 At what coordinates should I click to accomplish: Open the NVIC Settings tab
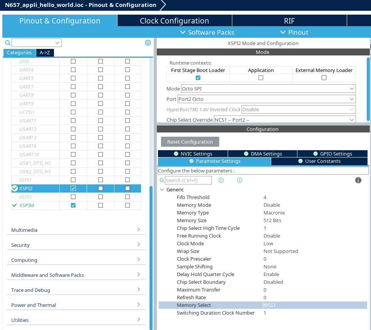(193, 154)
